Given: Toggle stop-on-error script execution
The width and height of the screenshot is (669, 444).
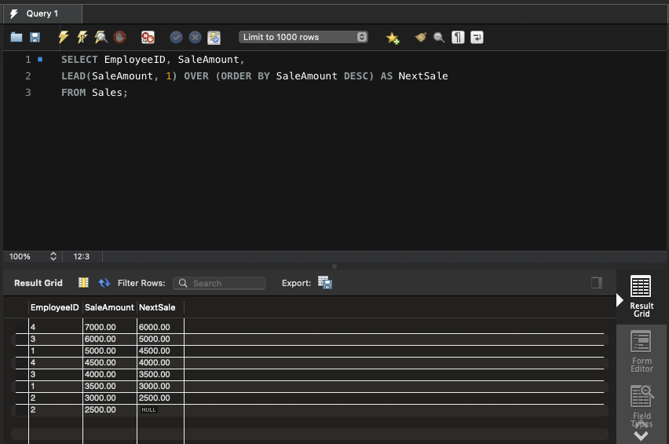Looking at the screenshot, I should (148, 37).
